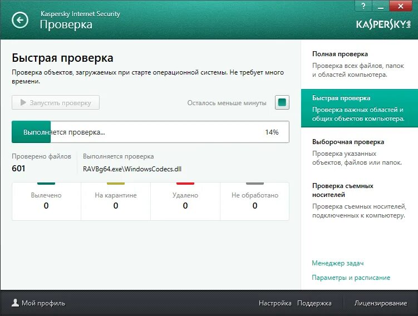This screenshot has height=316, width=418.
Task: Click the disabled Запустить проверку button
Action: click(x=56, y=102)
